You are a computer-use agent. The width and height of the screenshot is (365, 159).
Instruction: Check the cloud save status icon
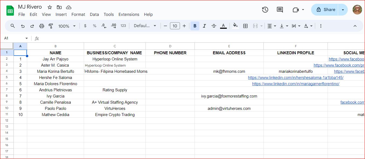tap(69, 7)
